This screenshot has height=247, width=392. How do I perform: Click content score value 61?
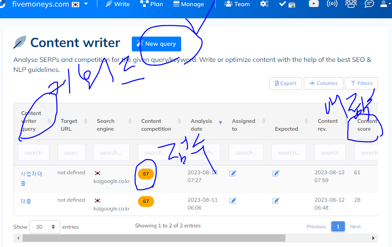pos(357,173)
